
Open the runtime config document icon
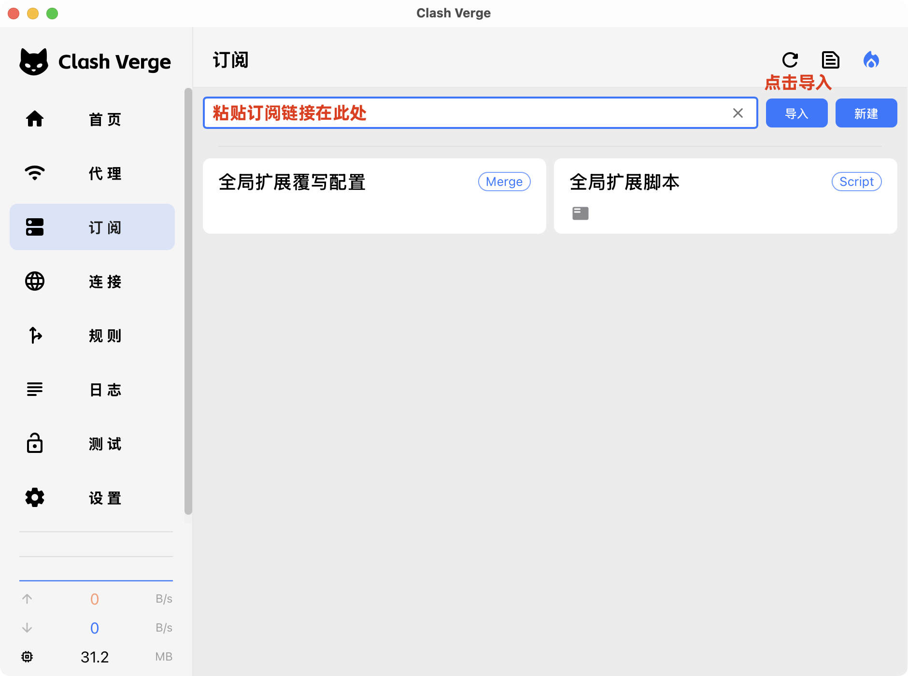(831, 60)
